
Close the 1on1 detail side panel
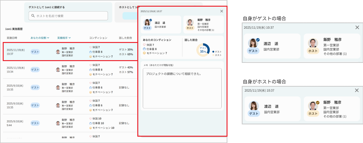pyautogui.click(x=221, y=11)
